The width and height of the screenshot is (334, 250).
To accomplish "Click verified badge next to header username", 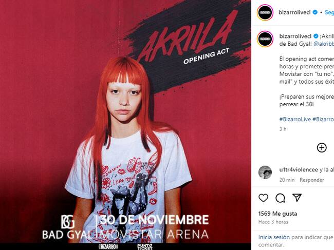I will 315,12.
